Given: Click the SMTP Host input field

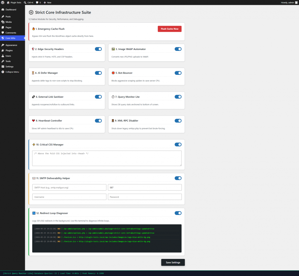Looking at the screenshot, I should click(x=69, y=187).
